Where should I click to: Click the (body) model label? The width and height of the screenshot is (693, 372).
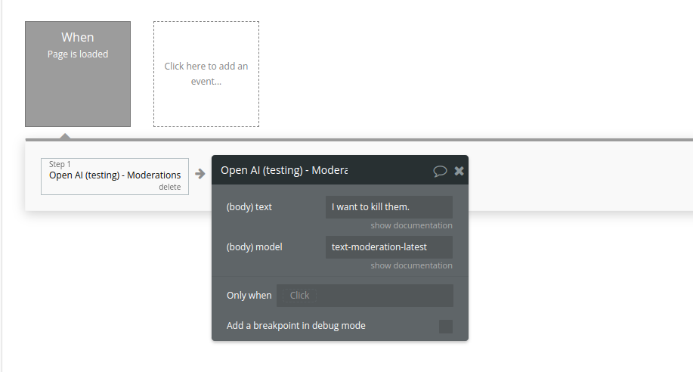254,246
